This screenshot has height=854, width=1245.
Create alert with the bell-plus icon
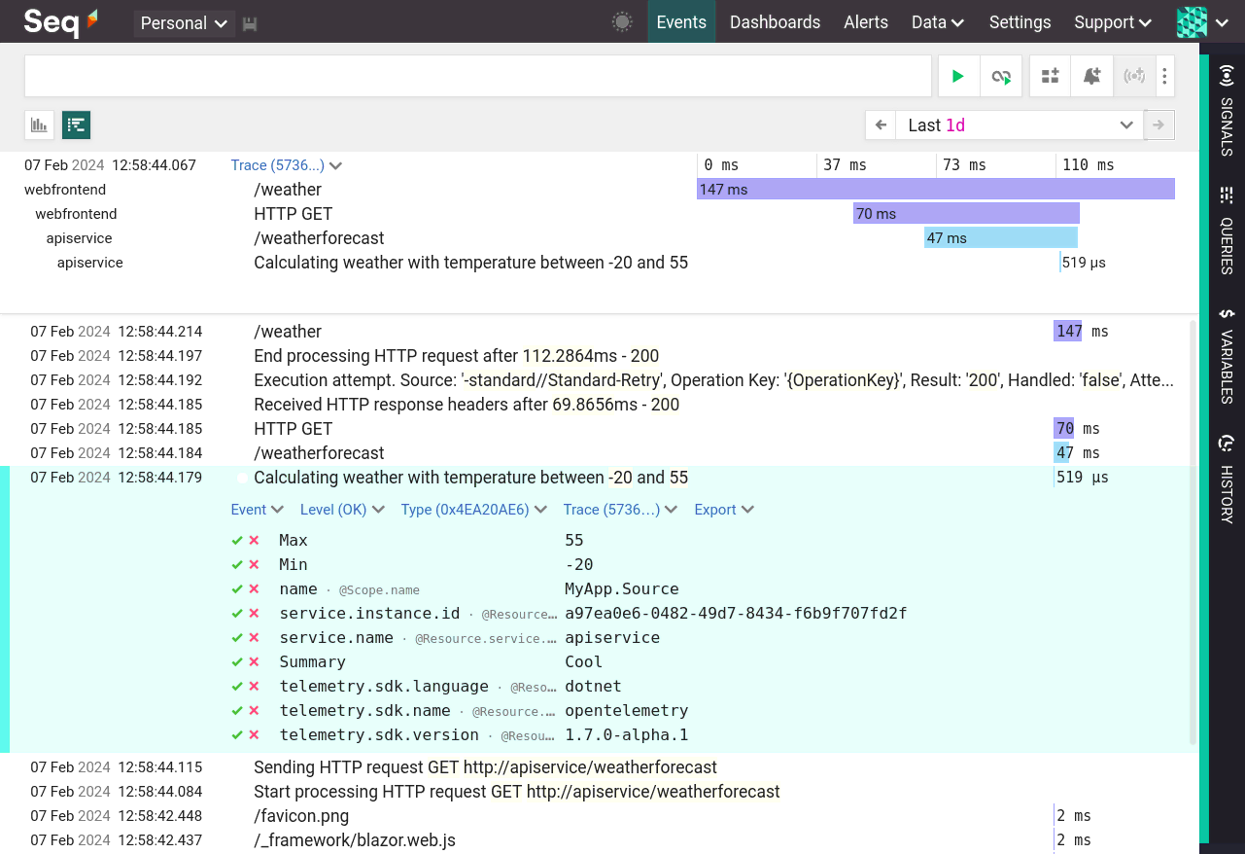coord(1091,76)
